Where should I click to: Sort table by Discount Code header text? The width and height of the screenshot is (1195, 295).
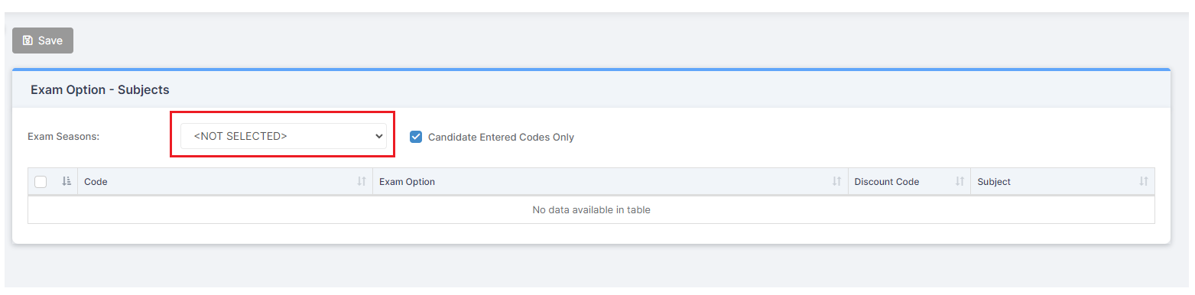coord(887,182)
